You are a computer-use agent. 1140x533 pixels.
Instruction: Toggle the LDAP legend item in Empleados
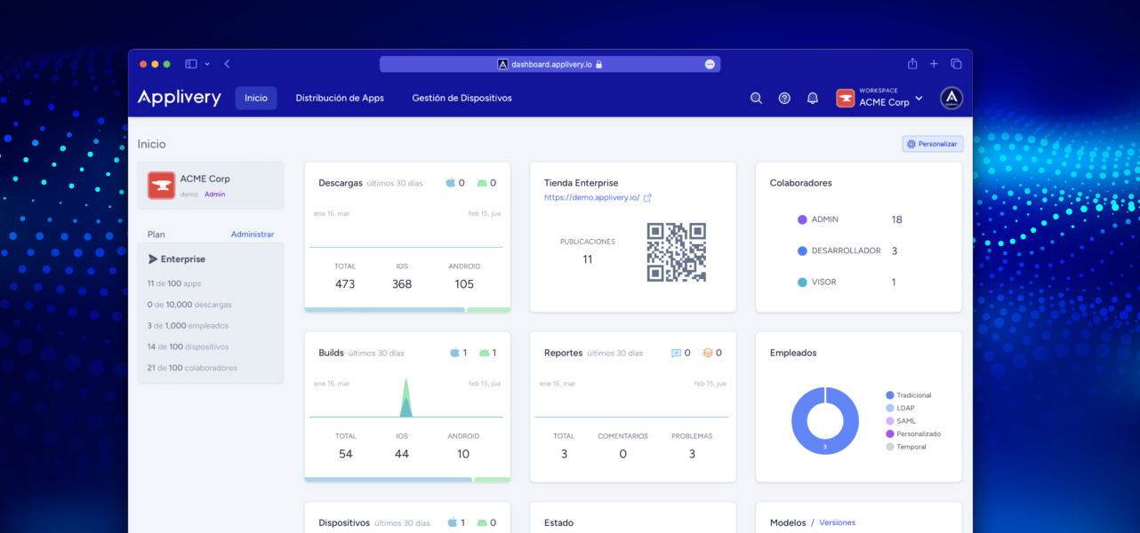pos(905,408)
